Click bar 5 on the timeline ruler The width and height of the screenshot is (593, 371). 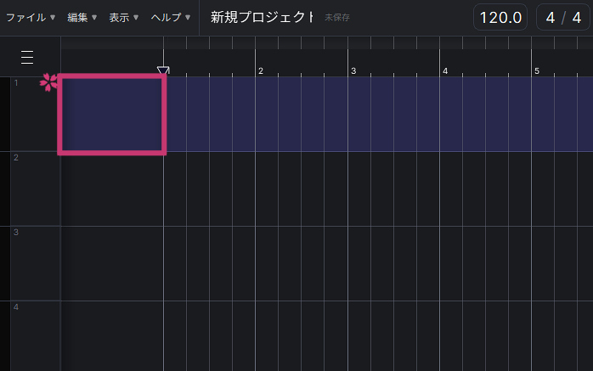[x=537, y=70]
